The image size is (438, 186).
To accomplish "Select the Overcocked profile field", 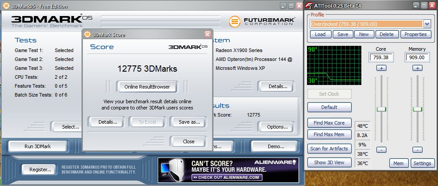I will click(x=367, y=24).
